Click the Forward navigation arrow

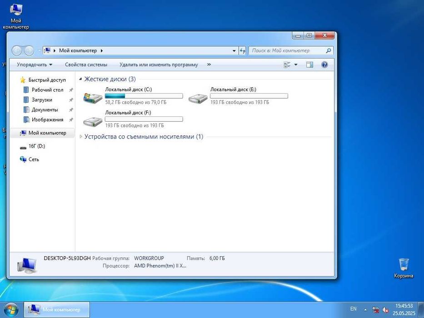(29, 50)
